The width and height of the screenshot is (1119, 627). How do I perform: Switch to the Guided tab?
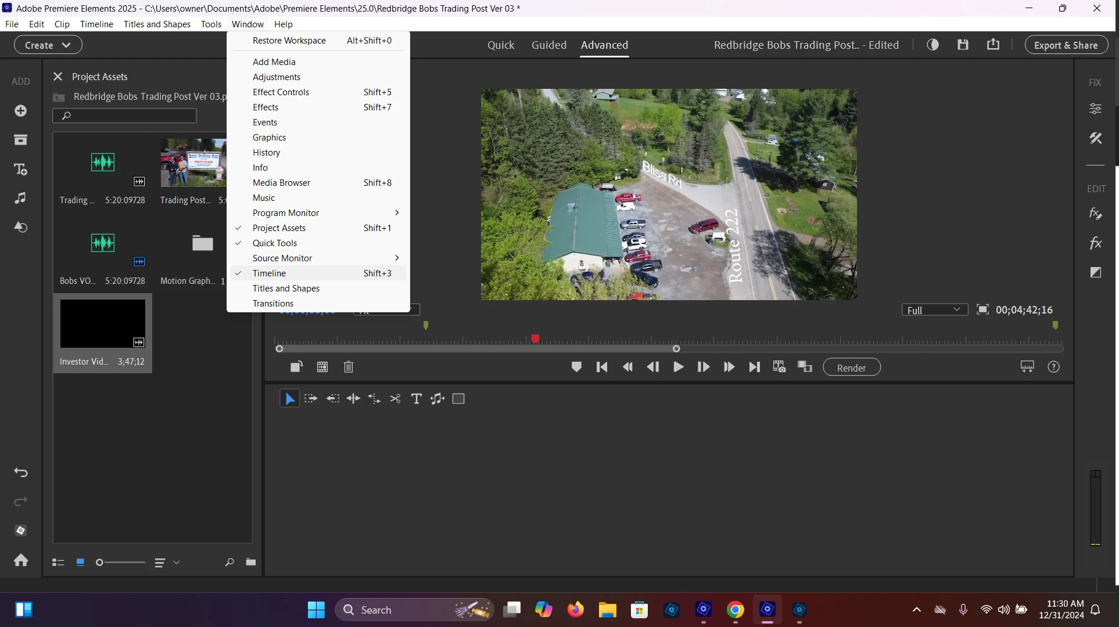click(548, 45)
